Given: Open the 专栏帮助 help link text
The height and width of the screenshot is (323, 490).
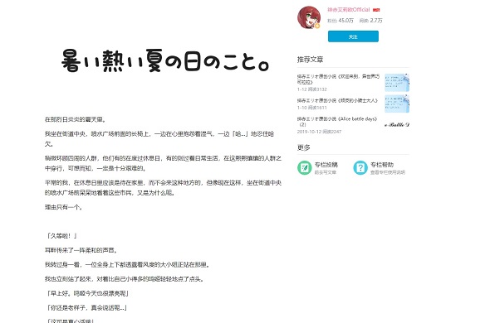Looking at the screenshot, I should [x=382, y=165].
